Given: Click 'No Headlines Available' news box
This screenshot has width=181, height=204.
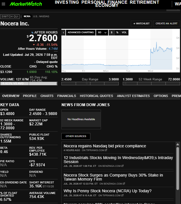Looking at the screenshot, I should (x=81, y=119).
